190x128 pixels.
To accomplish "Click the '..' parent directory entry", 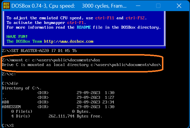I will (4, 97).
